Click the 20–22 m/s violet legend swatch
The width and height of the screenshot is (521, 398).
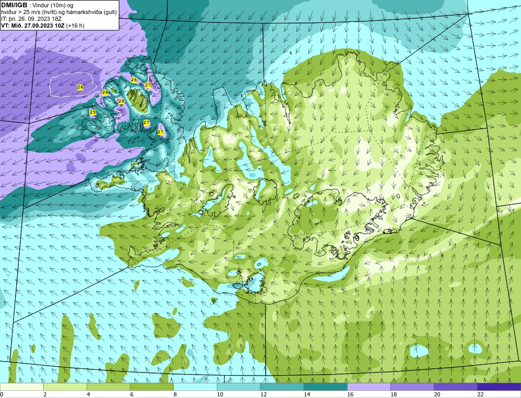pos(455,387)
